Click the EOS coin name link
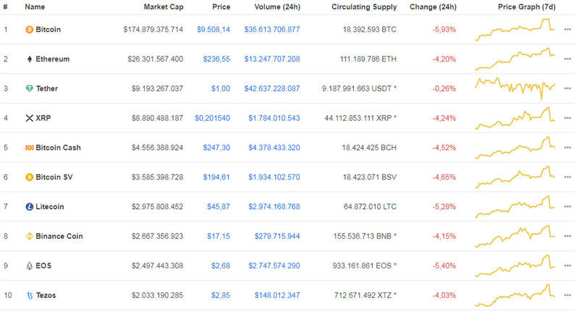Screen dimensions: 579x319 click(x=43, y=265)
